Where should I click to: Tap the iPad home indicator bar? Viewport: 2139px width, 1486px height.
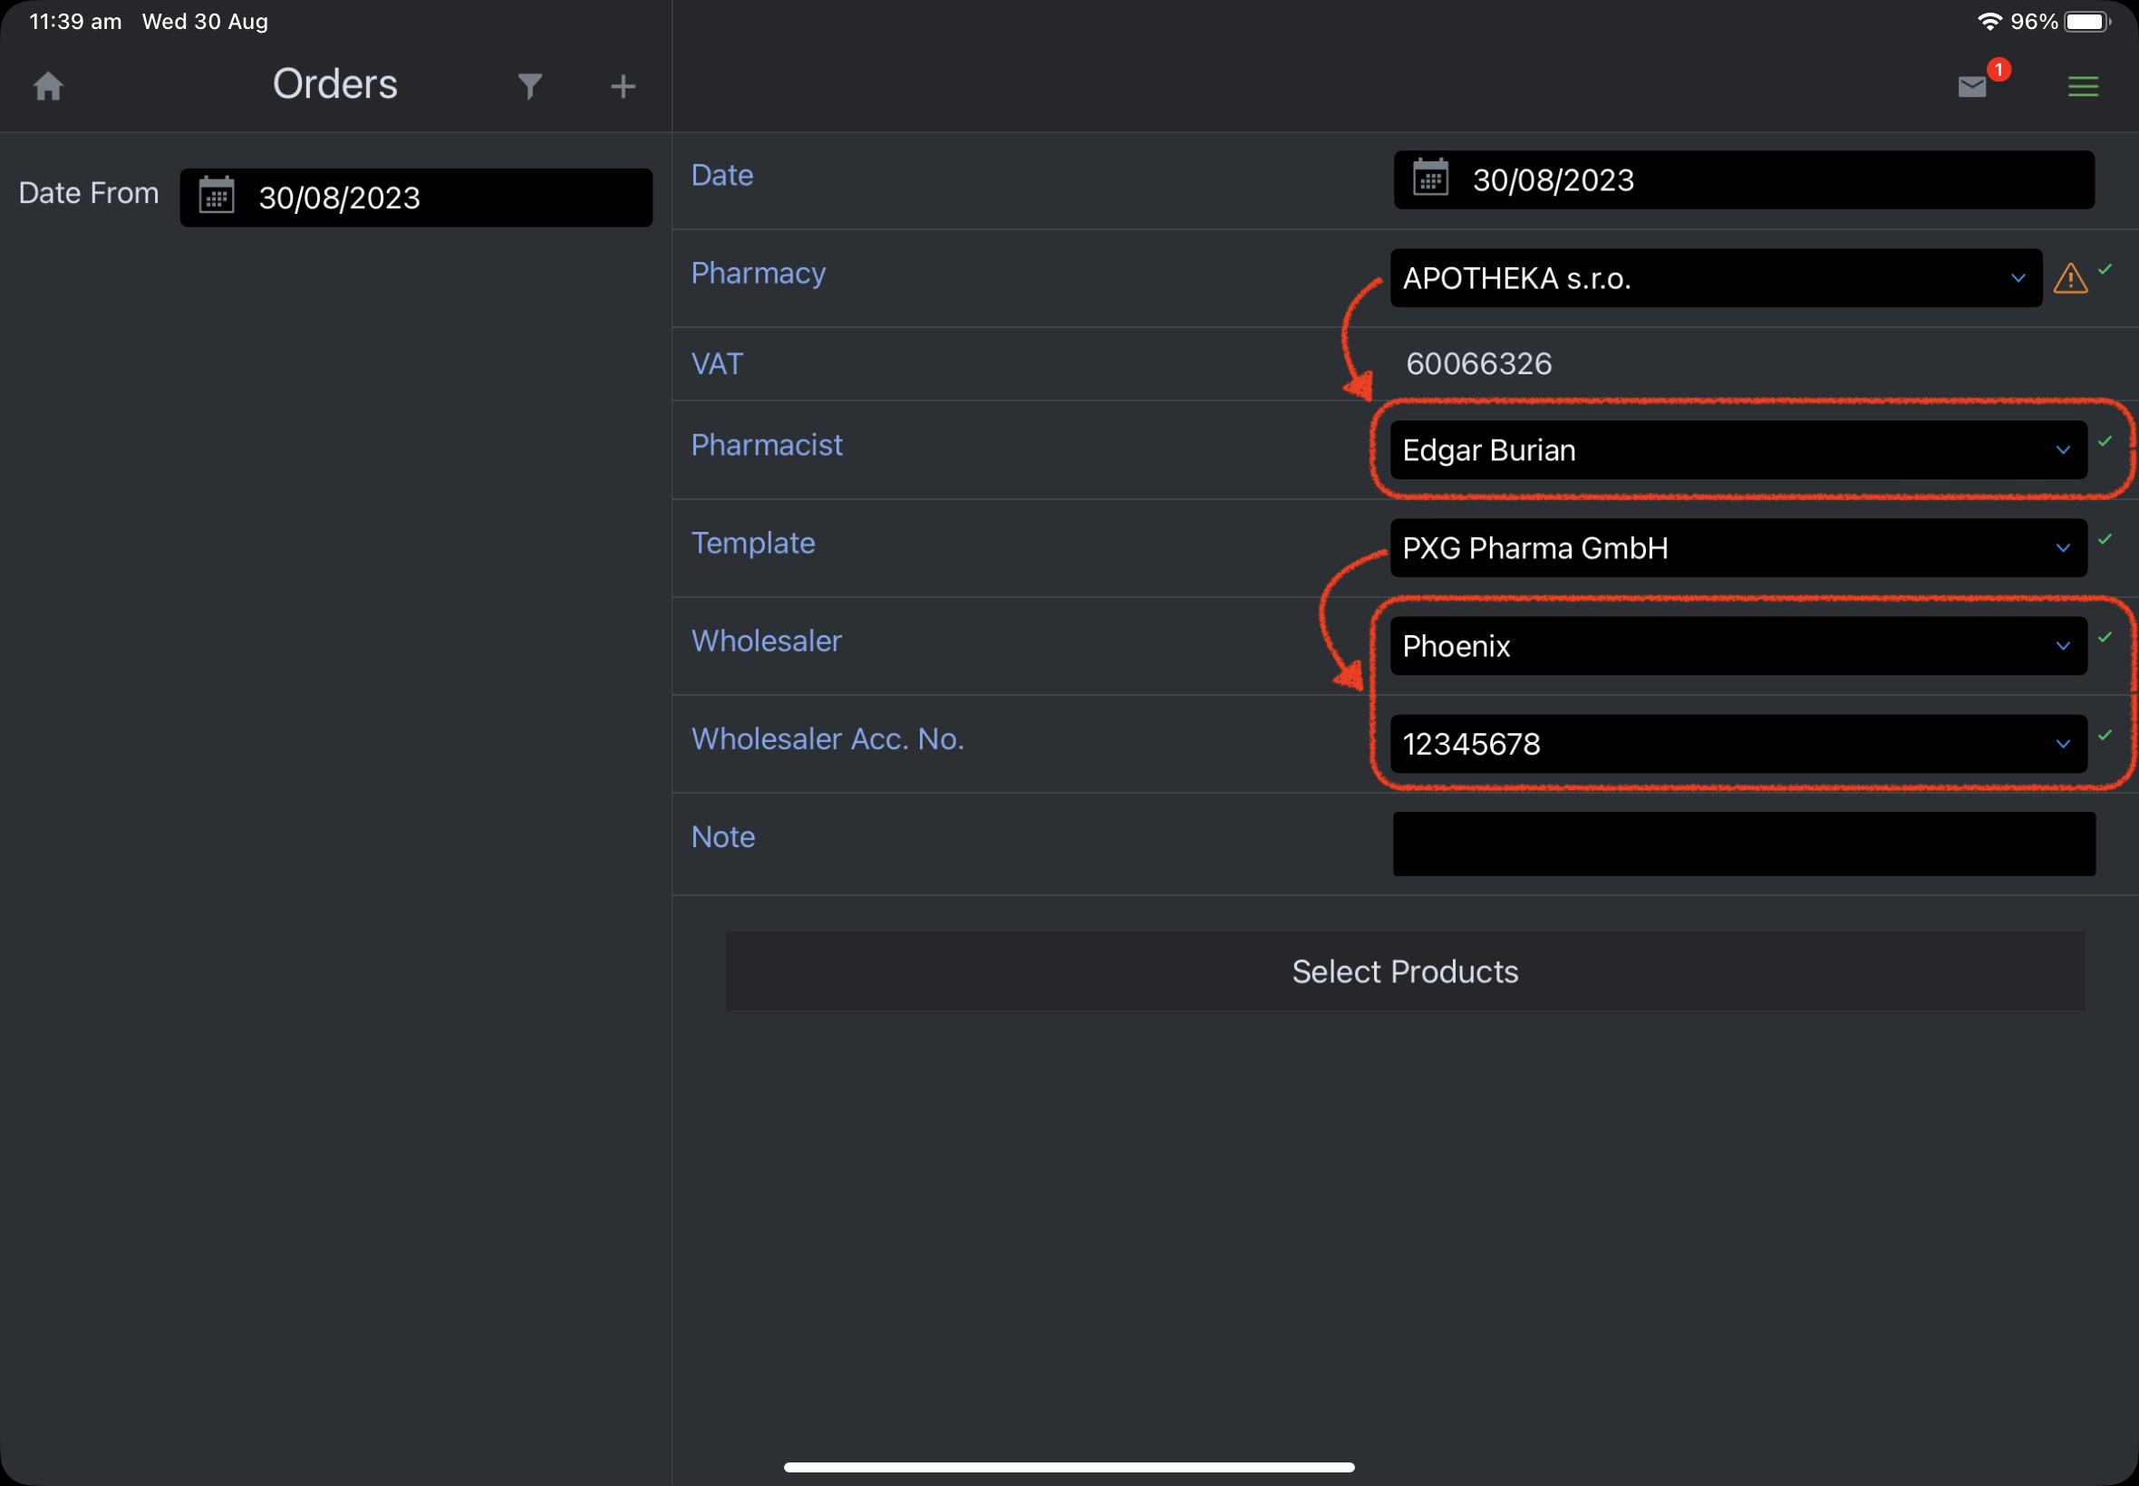pos(1069,1467)
